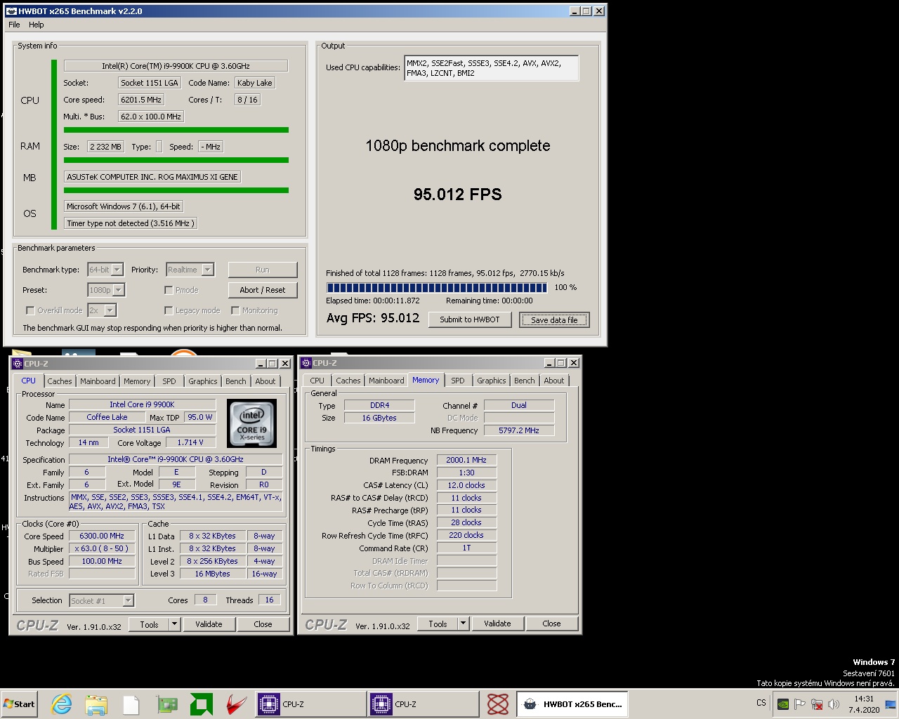Open the green AMD logo taskbar icon
This screenshot has height=719, width=899.
pyautogui.click(x=202, y=704)
